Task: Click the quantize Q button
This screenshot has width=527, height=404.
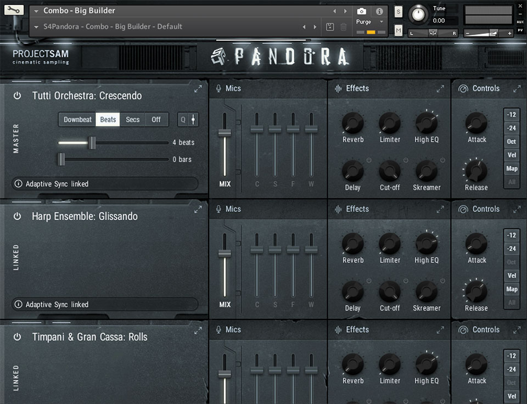Action: [x=183, y=120]
